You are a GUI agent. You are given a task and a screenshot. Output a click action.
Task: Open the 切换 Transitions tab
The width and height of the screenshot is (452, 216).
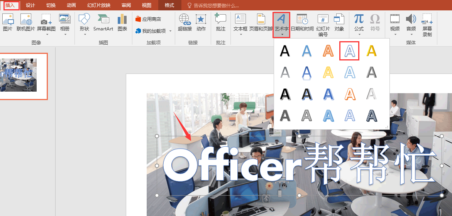[x=51, y=5]
